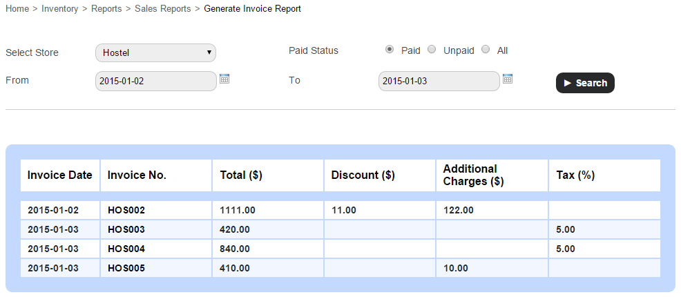Open Reports breadcrumb link
Viewport: 681px width, 297px height.
tap(106, 9)
